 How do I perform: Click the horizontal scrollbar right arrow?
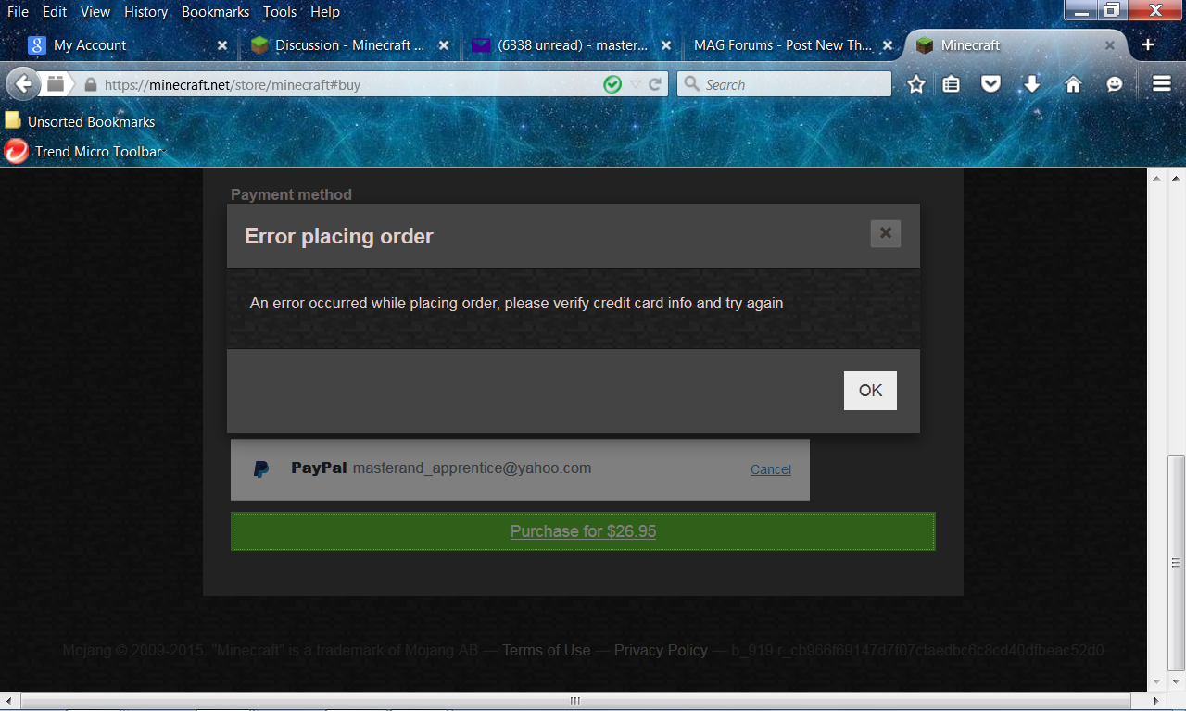pos(1157,700)
